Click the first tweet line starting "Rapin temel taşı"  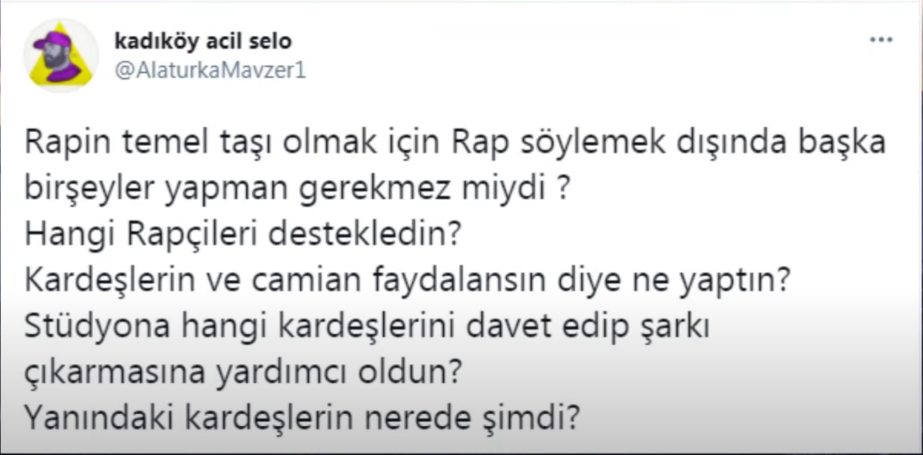[455, 142]
